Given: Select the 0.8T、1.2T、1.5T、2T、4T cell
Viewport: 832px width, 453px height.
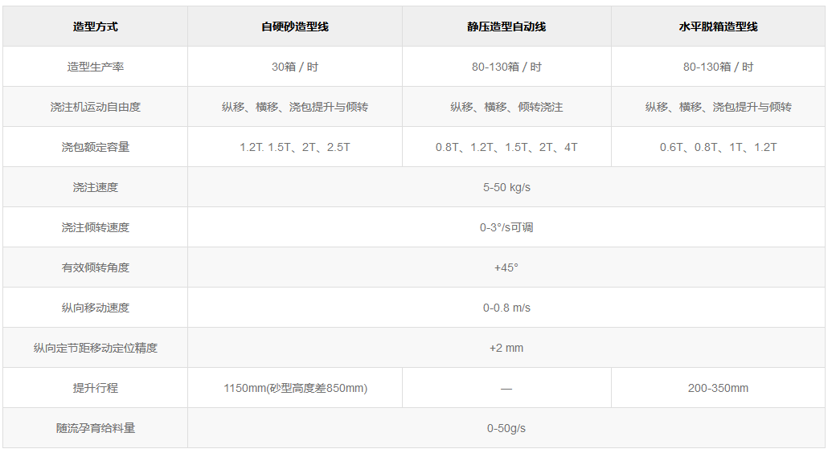Looking at the screenshot, I should [506, 147].
